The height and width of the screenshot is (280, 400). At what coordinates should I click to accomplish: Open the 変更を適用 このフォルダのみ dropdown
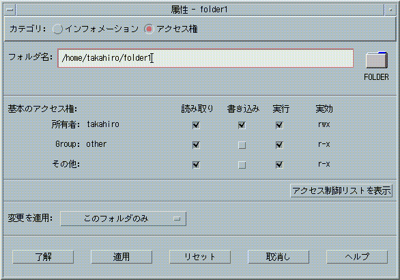point(124,219)
